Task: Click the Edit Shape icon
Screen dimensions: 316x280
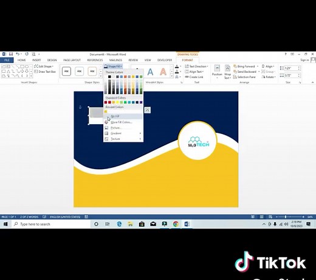Action: [36, 66]
